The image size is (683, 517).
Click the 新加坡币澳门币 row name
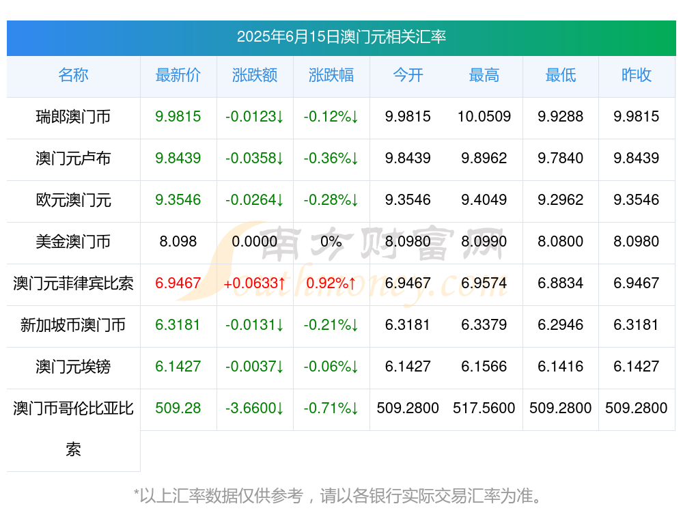point(73,325)
